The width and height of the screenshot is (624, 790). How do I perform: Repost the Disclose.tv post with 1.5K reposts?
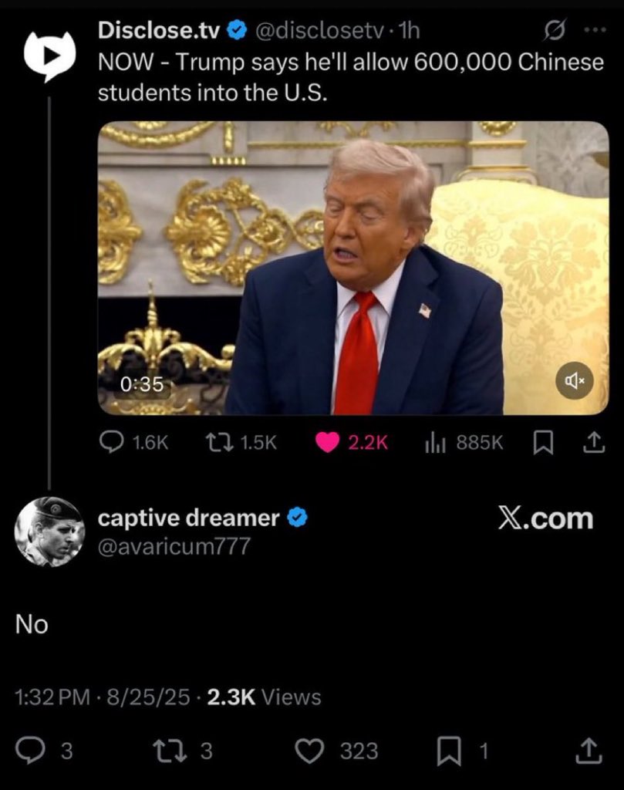coord(241,442)
